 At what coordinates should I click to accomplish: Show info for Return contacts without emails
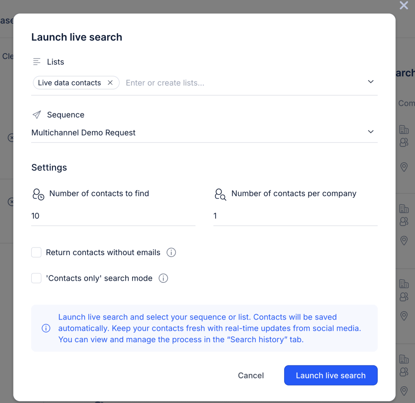coord(171,253)
